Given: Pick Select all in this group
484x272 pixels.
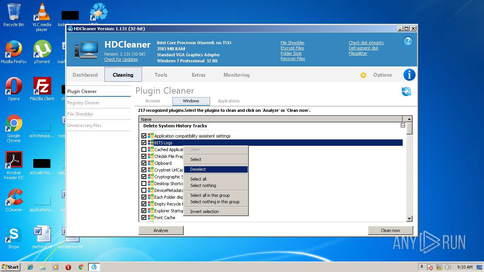Looking at the screenshot, I should (x=216, y=195).
